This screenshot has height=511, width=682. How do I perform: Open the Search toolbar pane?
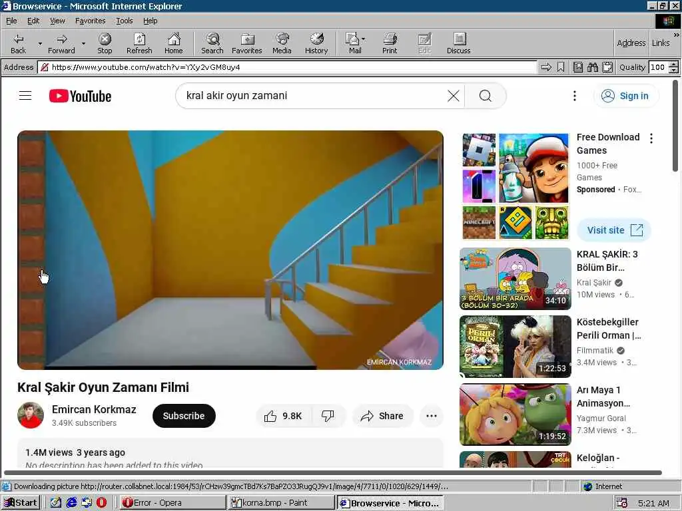(212, 43)
